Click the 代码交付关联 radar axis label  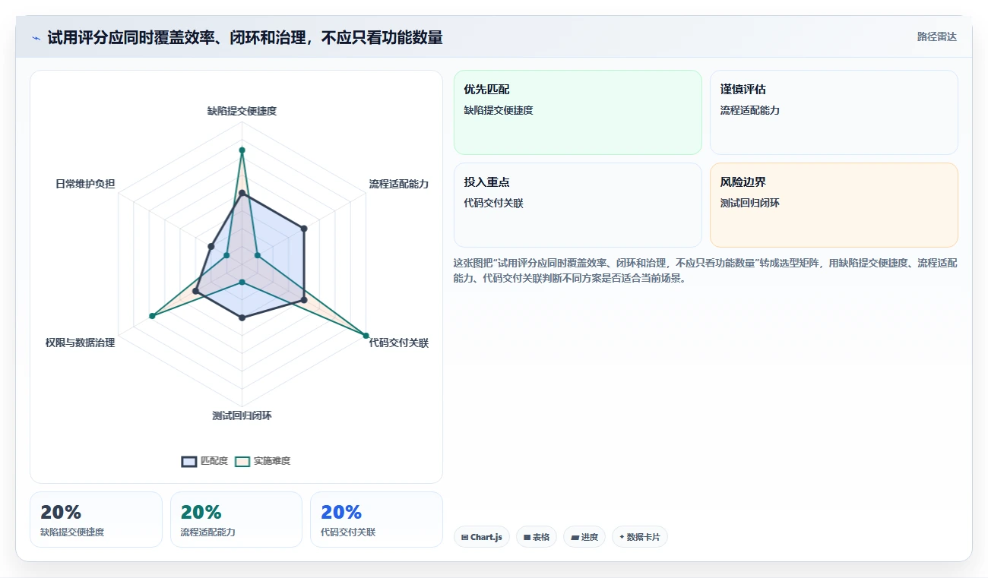coord(399,343)
